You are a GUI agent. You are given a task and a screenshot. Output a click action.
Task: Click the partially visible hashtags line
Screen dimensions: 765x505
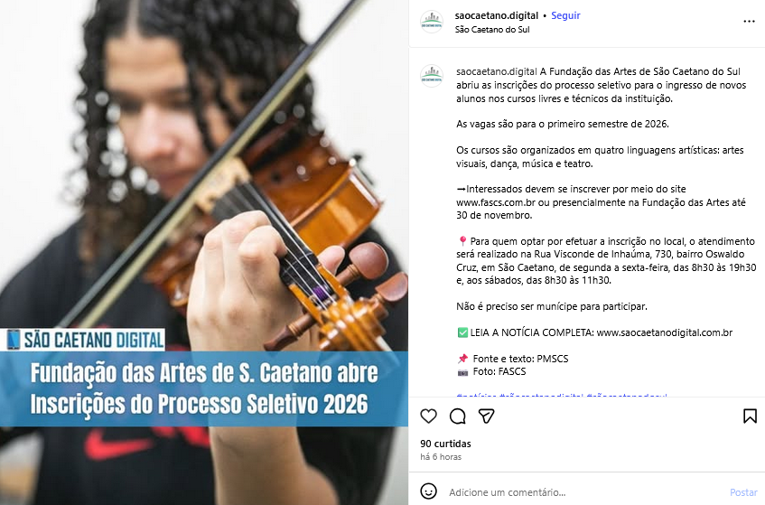point(562,395)
